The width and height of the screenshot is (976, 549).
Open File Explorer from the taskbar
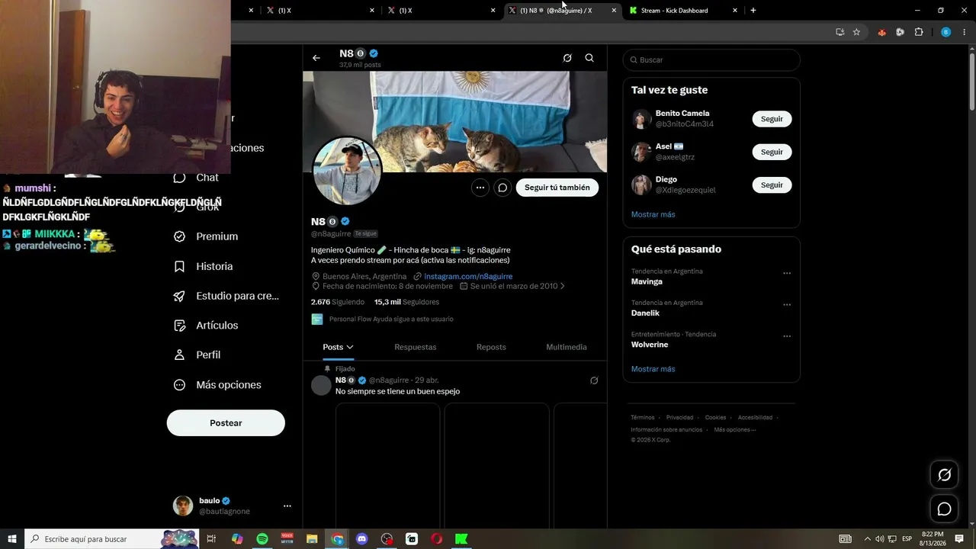click(312, 539)
